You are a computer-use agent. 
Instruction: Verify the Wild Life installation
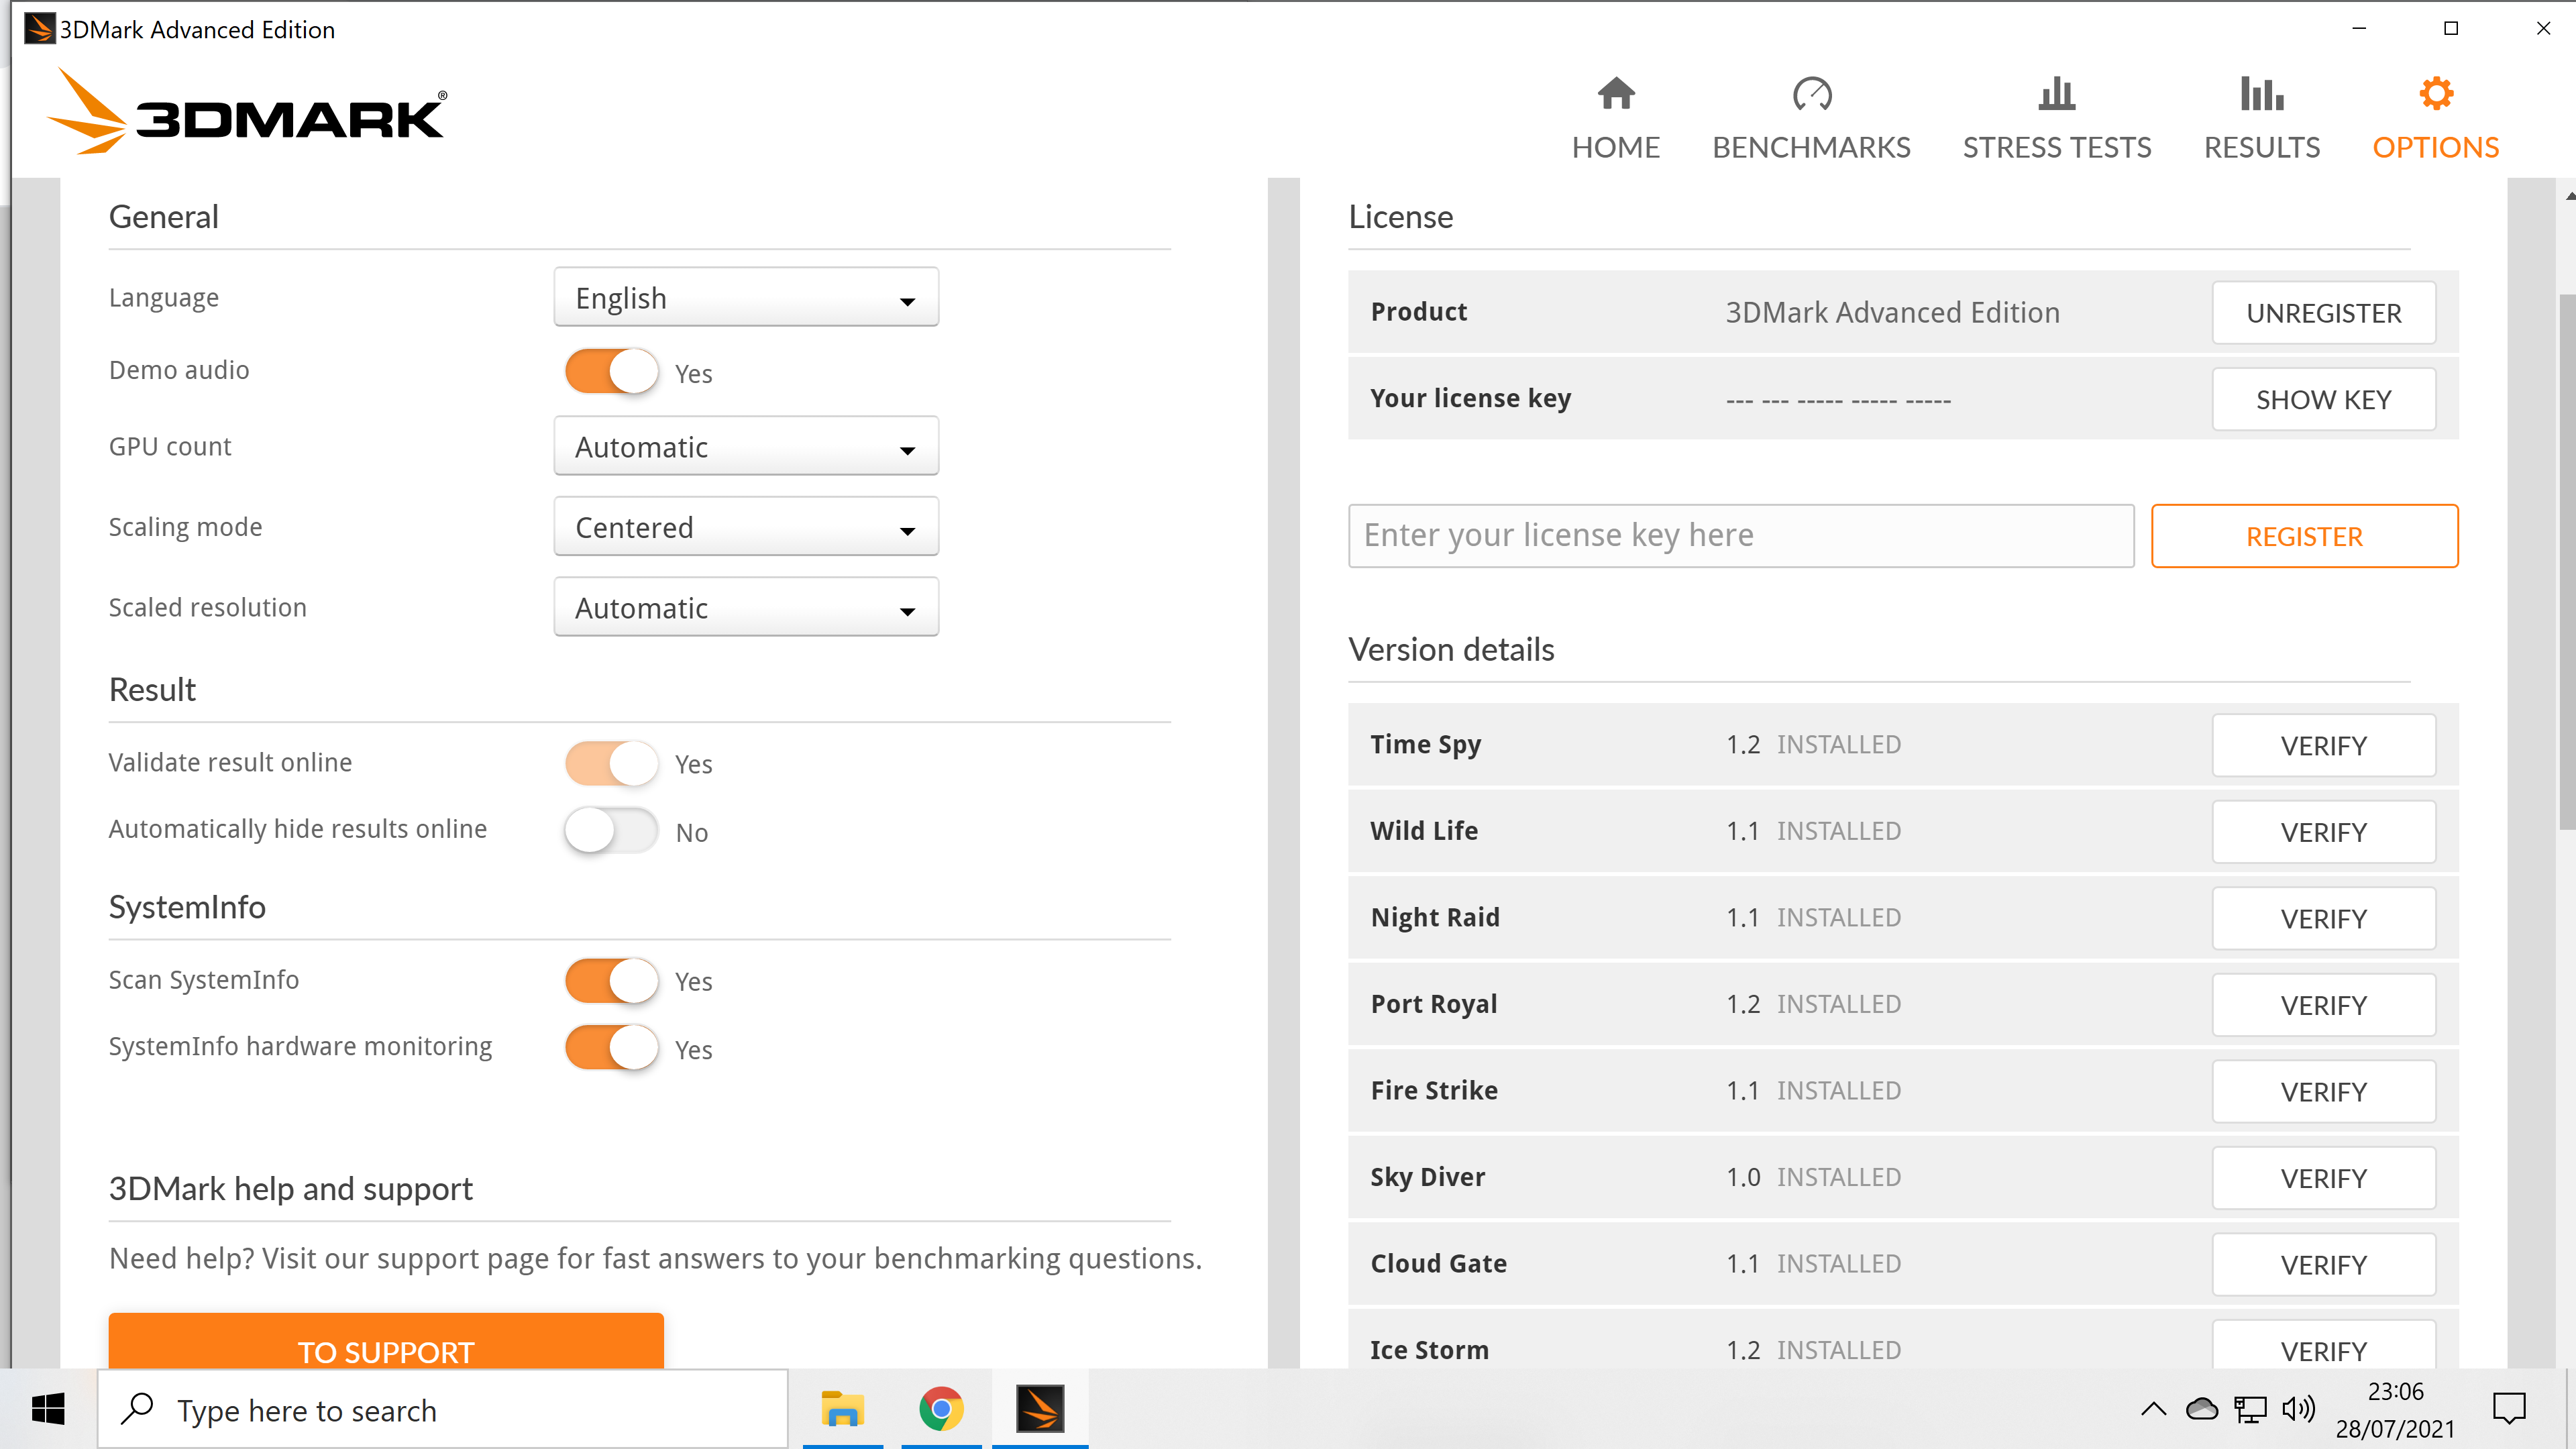[x=2323, y=832]
